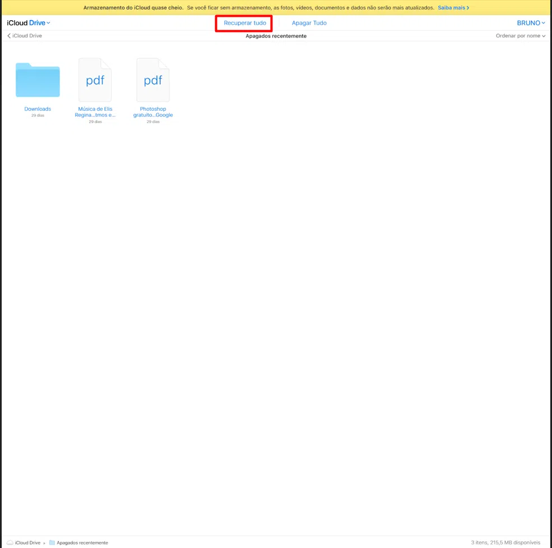Click the back chevron beside iCloud Drive

8,35
